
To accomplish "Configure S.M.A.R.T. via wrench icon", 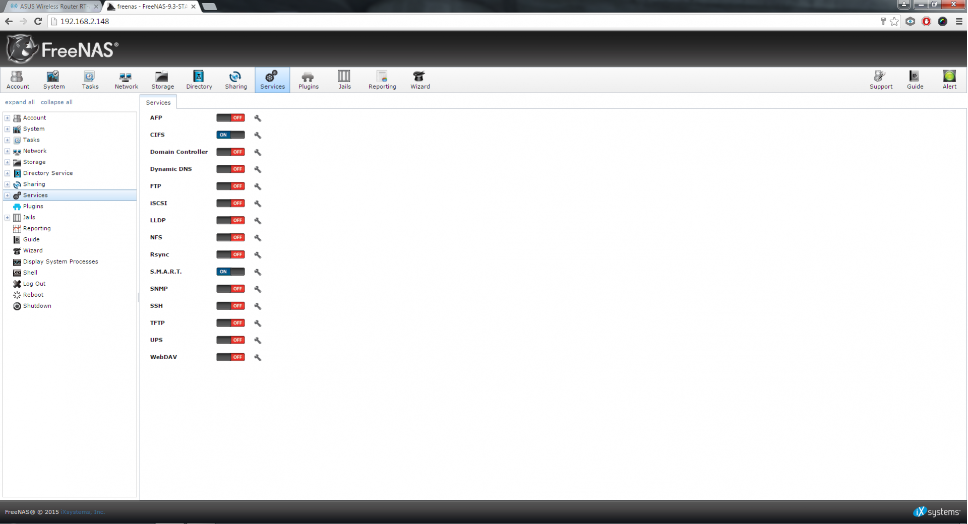I will click(x=258, y=272).
